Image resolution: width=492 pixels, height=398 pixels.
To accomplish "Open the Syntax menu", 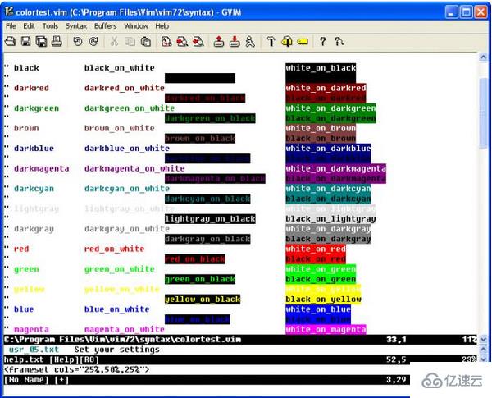I will 76,26.
